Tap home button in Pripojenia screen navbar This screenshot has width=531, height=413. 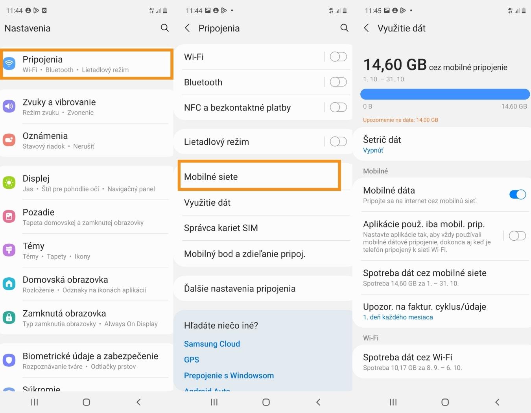266,402
